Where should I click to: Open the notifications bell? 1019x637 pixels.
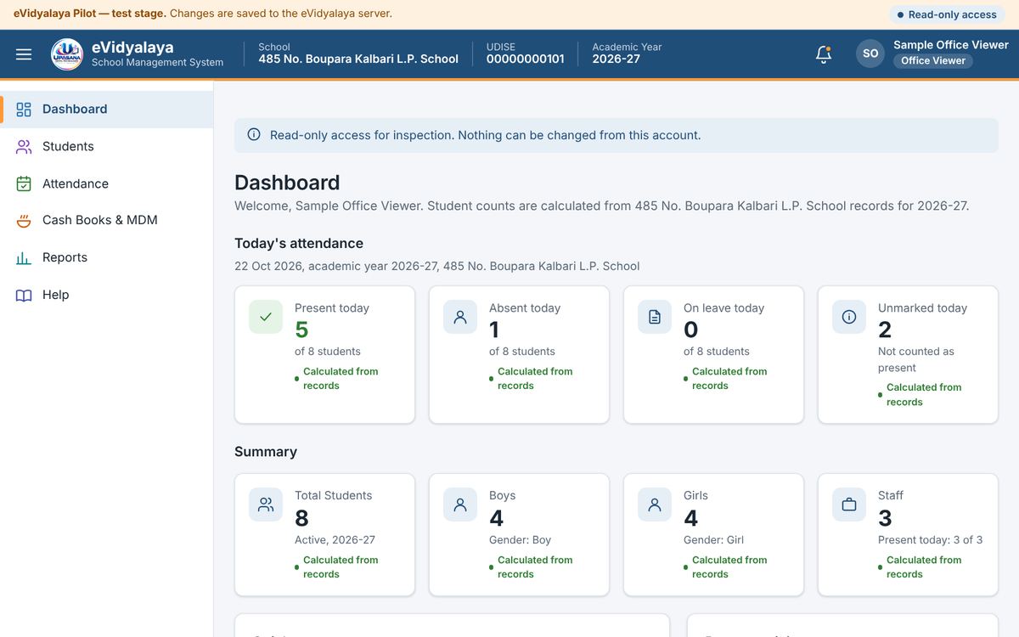click(x=823, y=54)
